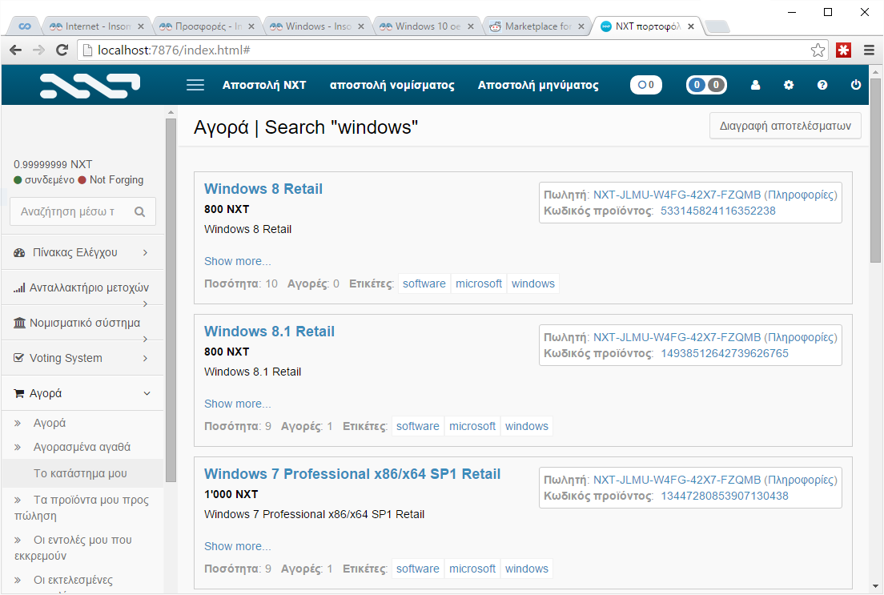Click the 0.99999999 NXT balance
This screenshot has width=884, height=595.
pyautogui.click(x=53, y=165)
